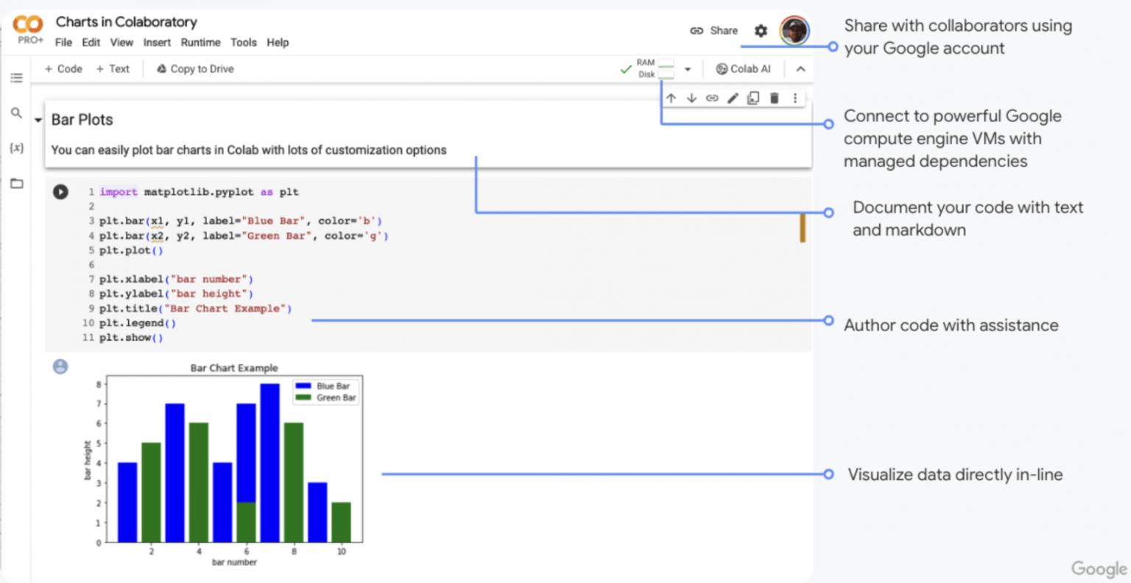Open the Files folder panel
The height and width of the screenshot is (583, 1131).
(16, 183)
